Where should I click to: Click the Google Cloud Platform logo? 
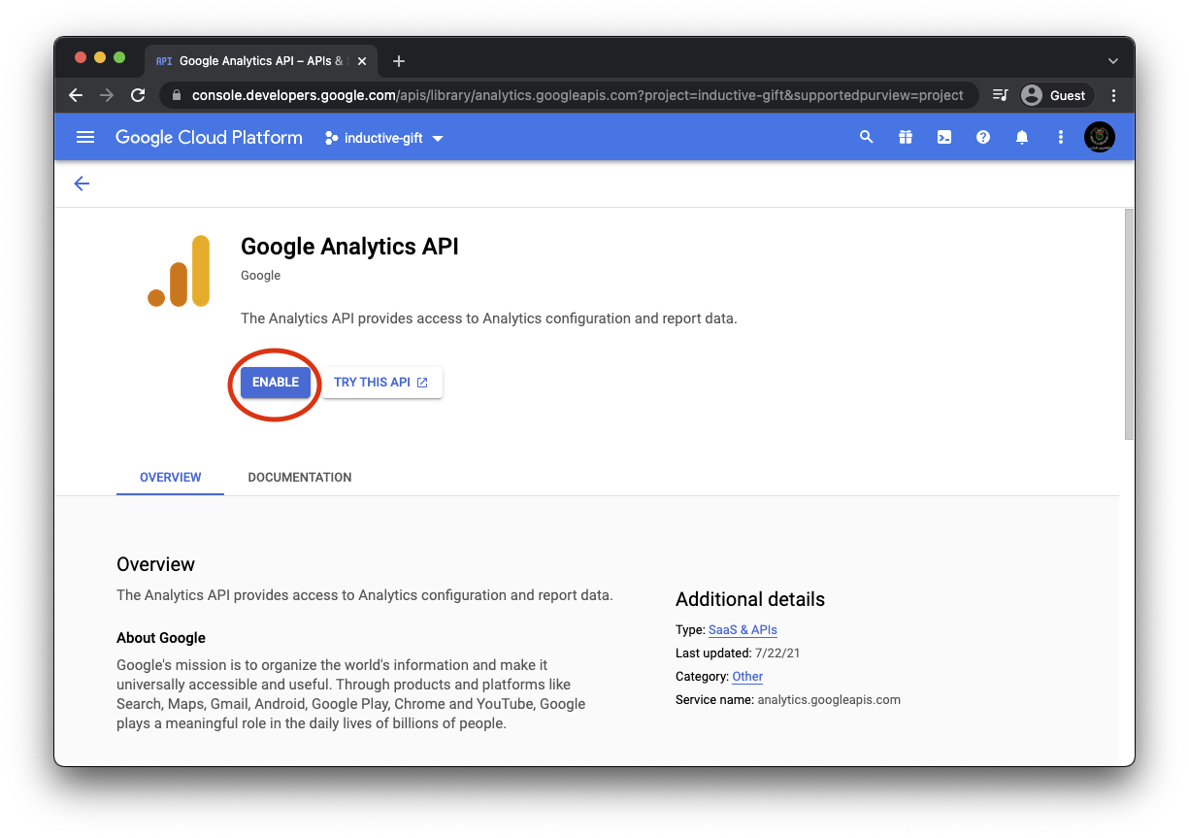click(x=209, y=138)
